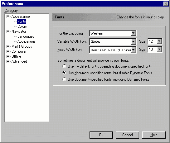Collapse the Navigator tree node
The image size is (170, 143).
tap(8, 31)
